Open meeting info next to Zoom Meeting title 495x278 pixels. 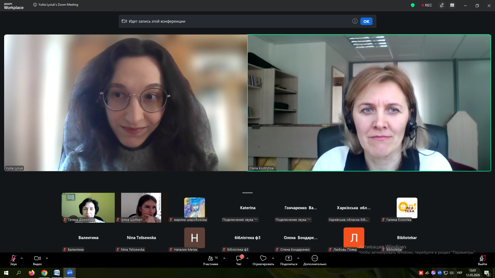click(x=35, y=5)
